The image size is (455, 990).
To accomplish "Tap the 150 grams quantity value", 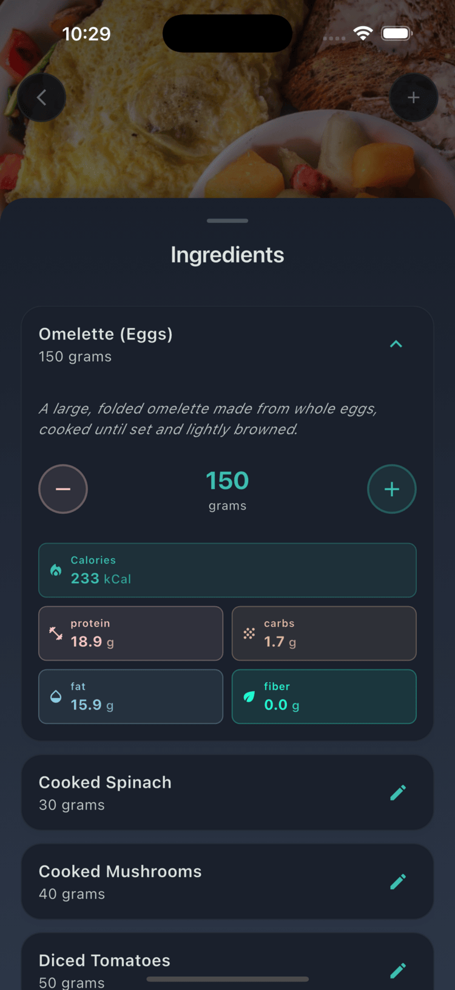I will pos(227,481).
